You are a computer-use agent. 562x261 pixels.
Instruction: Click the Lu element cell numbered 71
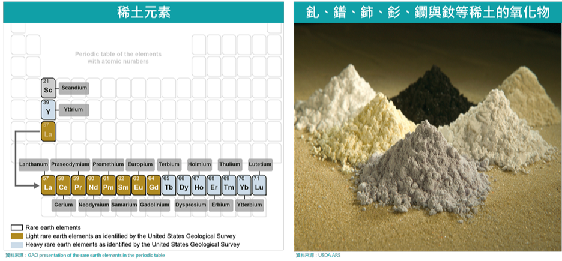[259, 185]
